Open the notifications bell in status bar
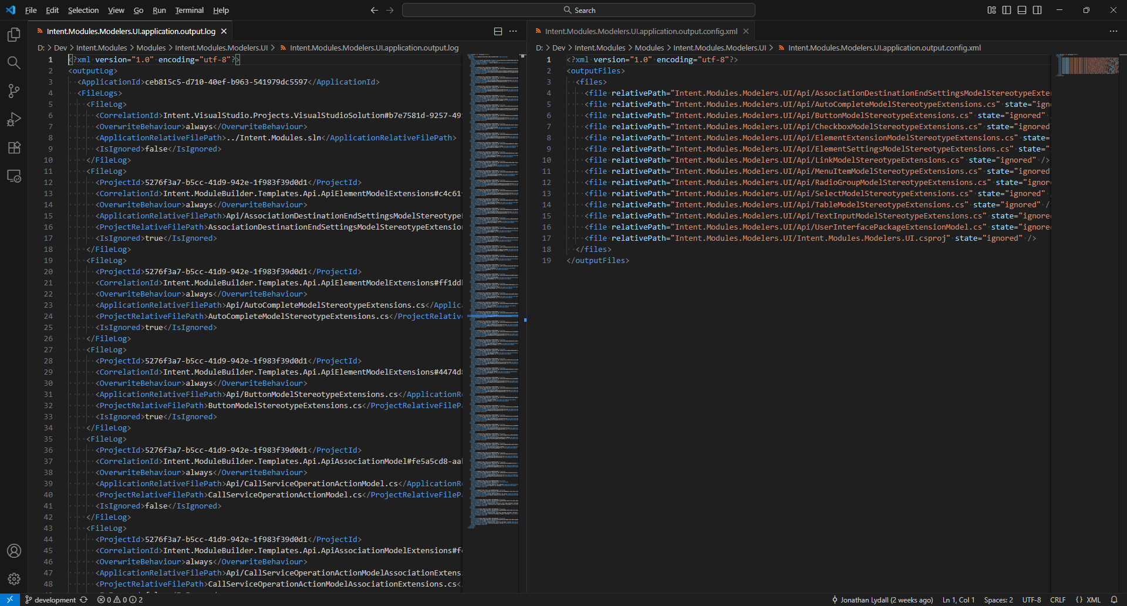The image size is (1127, 606). pyautogui.click(x=1114, y=600)
